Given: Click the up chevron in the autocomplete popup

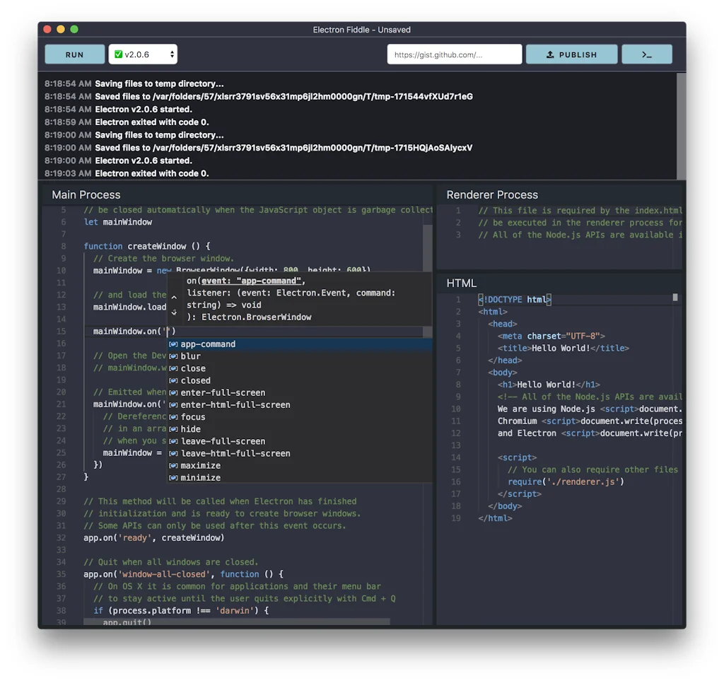Looking at the screenshot, I should [175, 298].
